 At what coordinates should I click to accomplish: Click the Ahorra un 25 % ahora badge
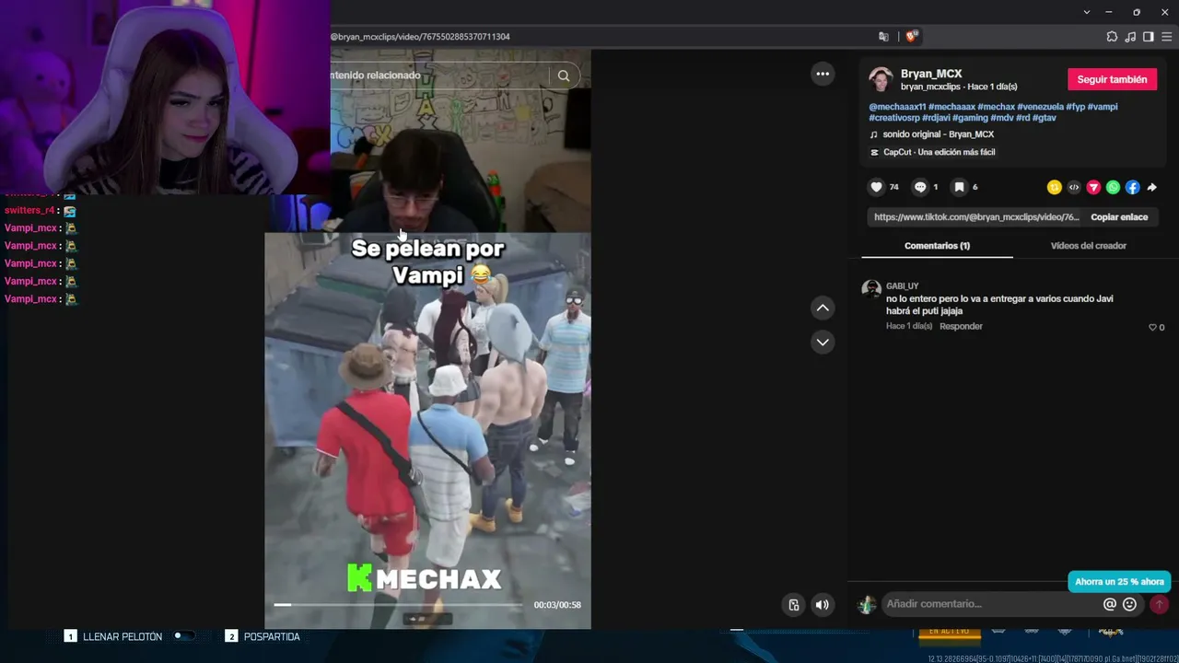pyautogui.click(x=1119, y=582)
